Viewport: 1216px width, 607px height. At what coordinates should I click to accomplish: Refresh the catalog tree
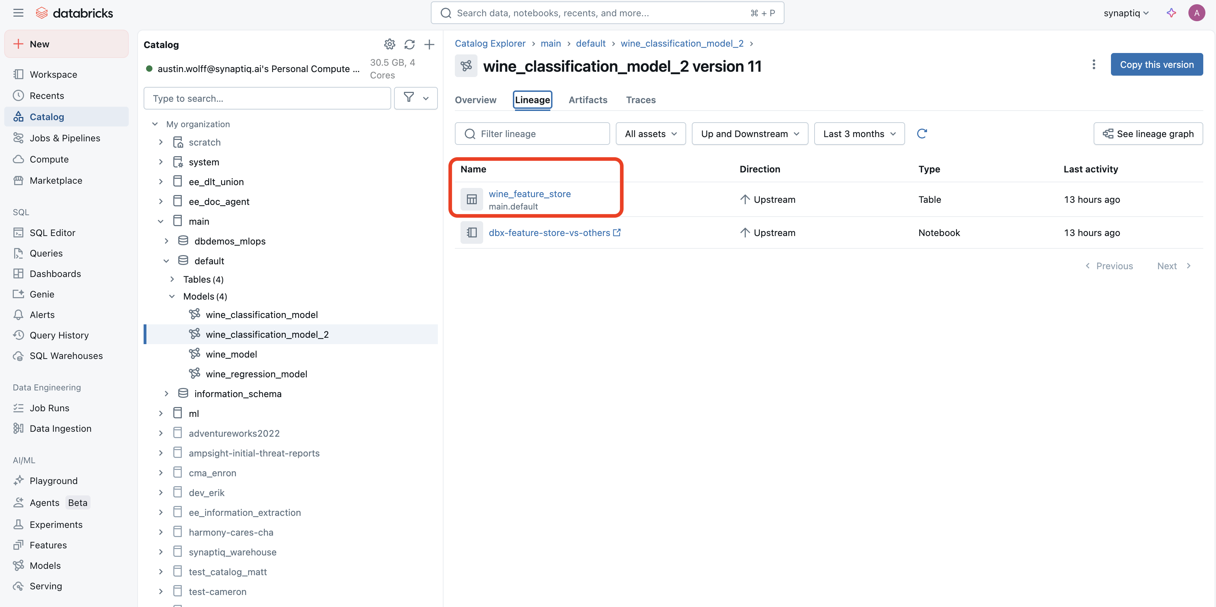[409, 44]
